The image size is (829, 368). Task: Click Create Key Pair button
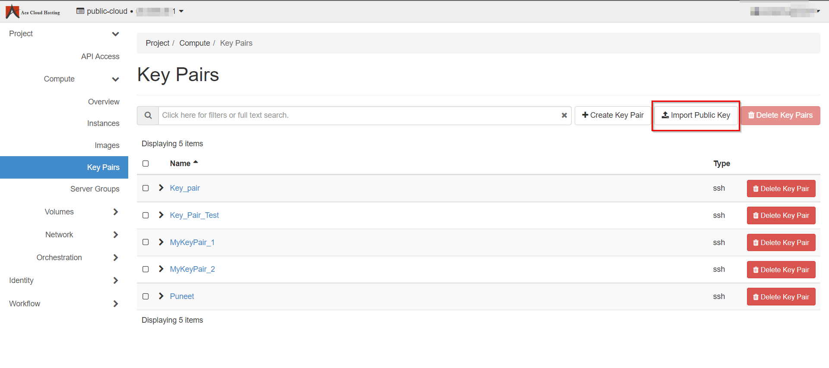click(612, 116)
